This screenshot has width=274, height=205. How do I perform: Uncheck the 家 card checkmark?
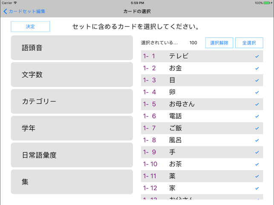257,188
